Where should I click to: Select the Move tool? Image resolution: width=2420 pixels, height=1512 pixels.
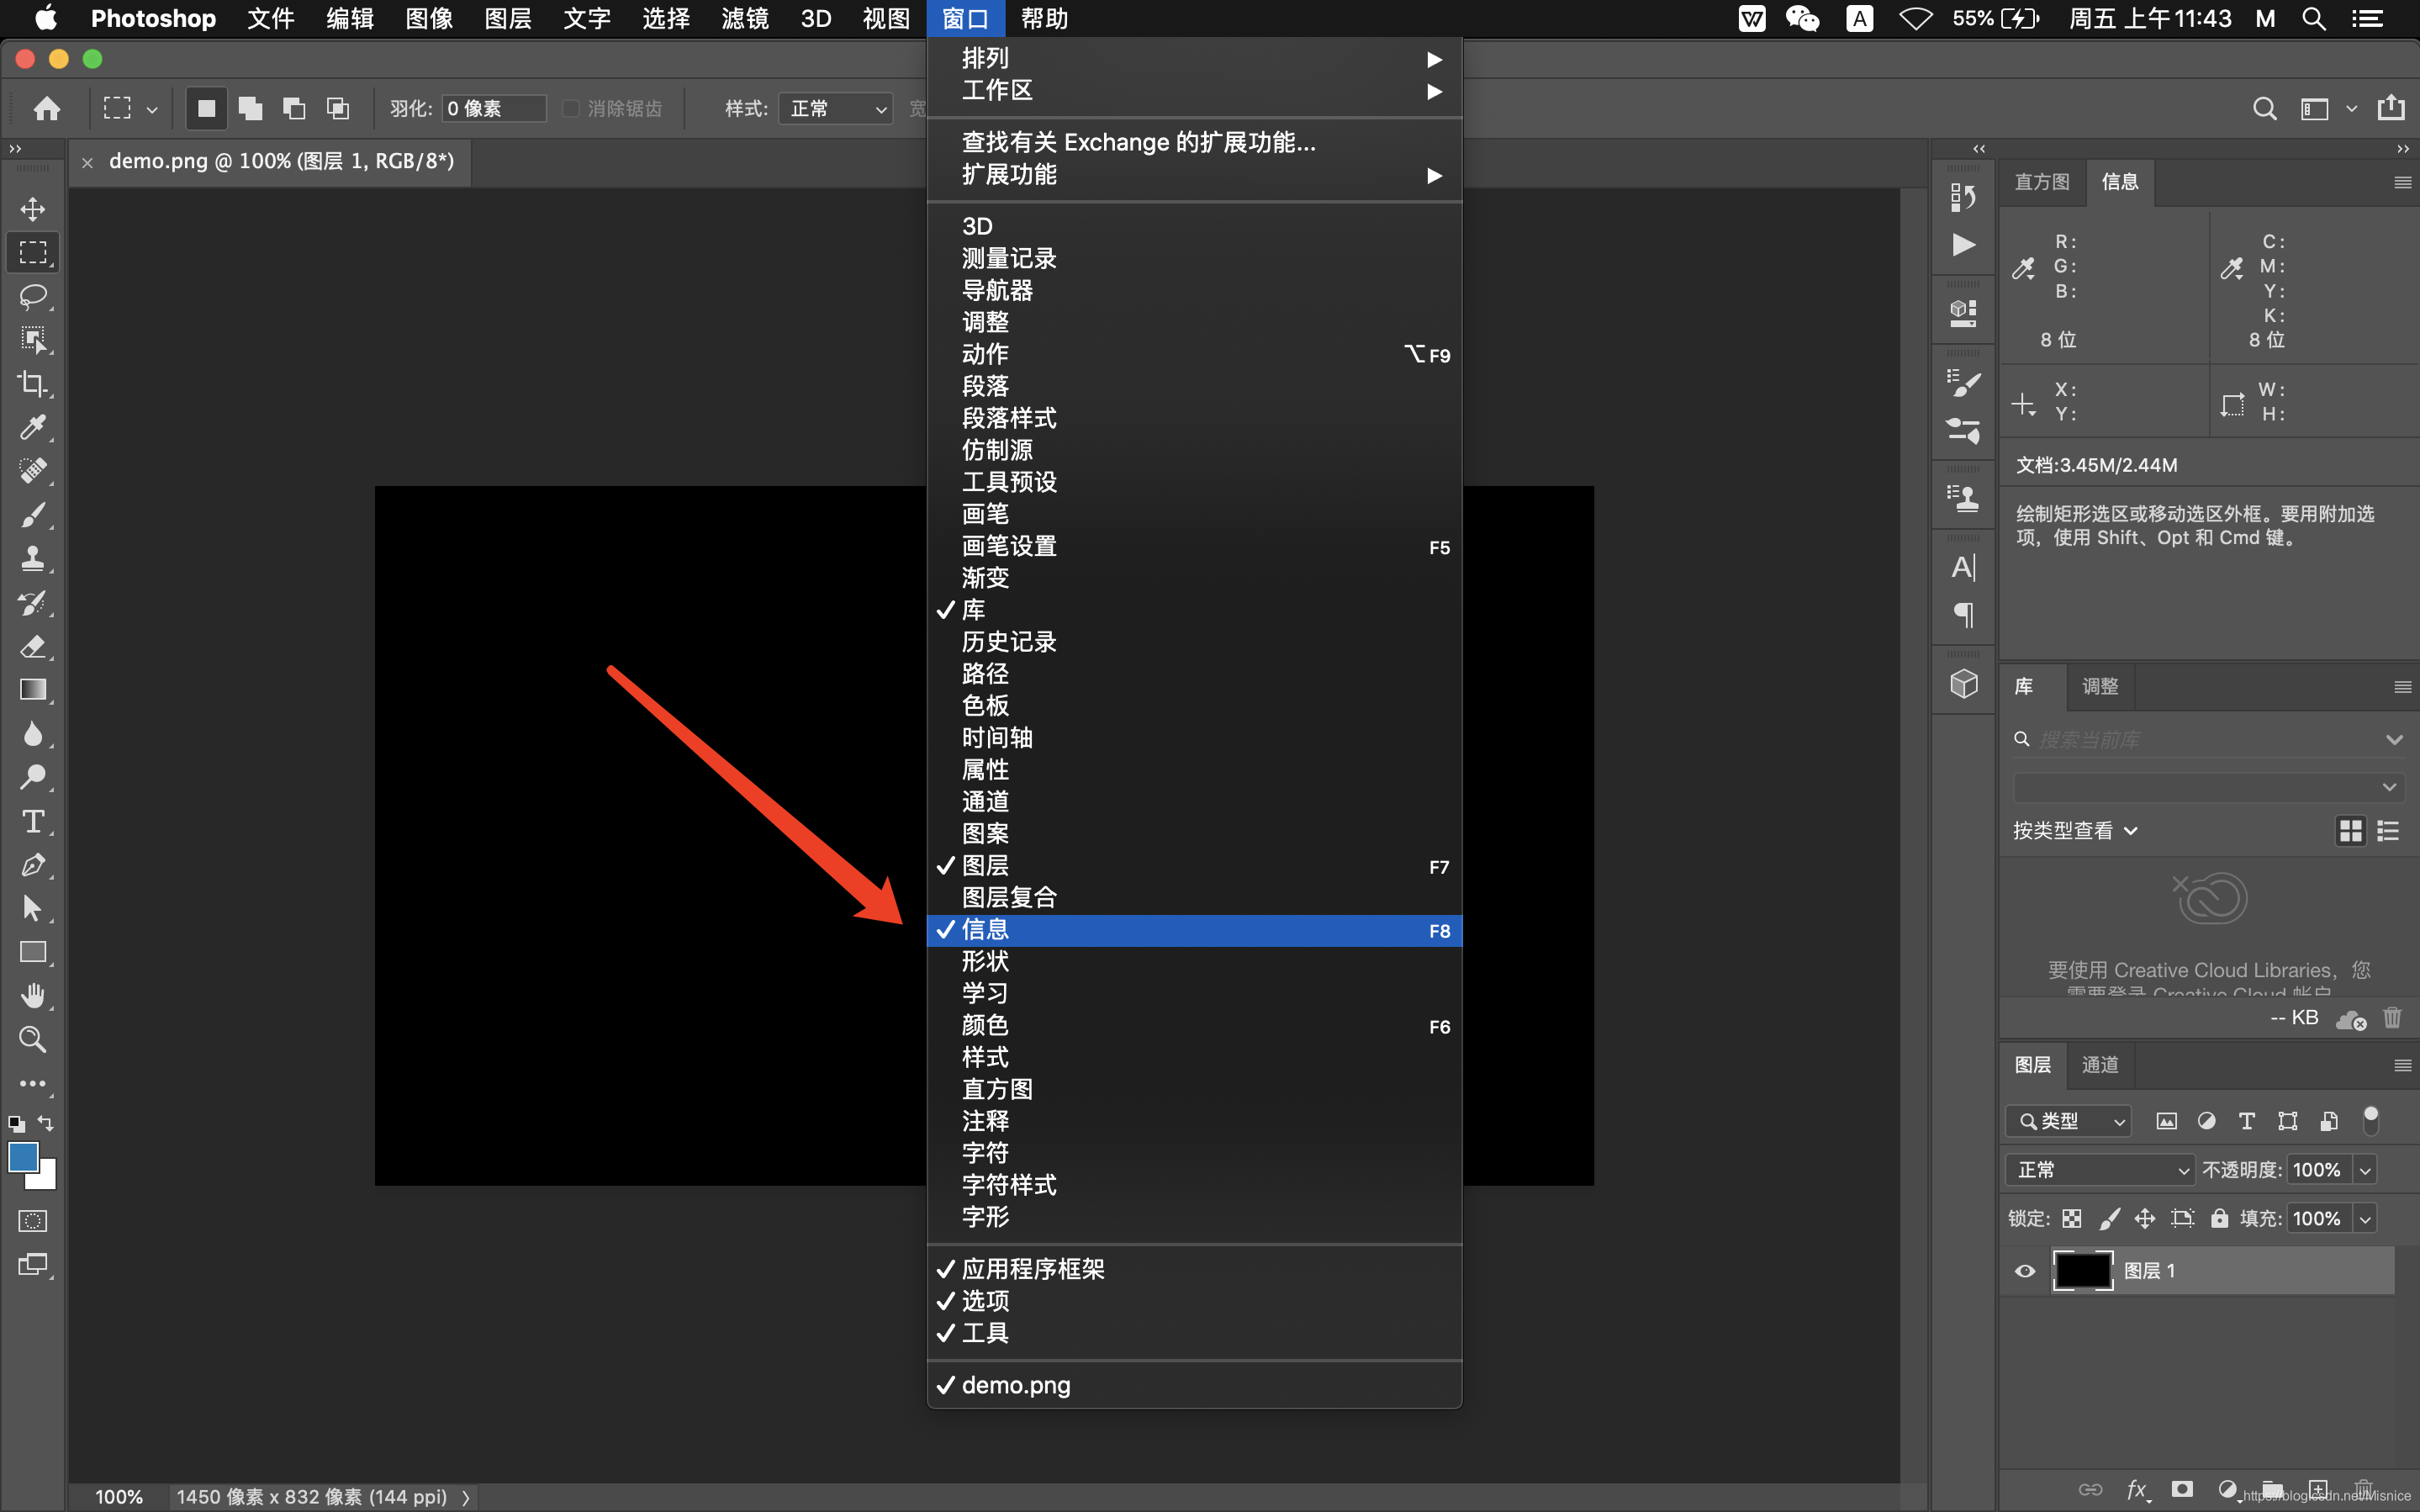(x=33, y=209)
